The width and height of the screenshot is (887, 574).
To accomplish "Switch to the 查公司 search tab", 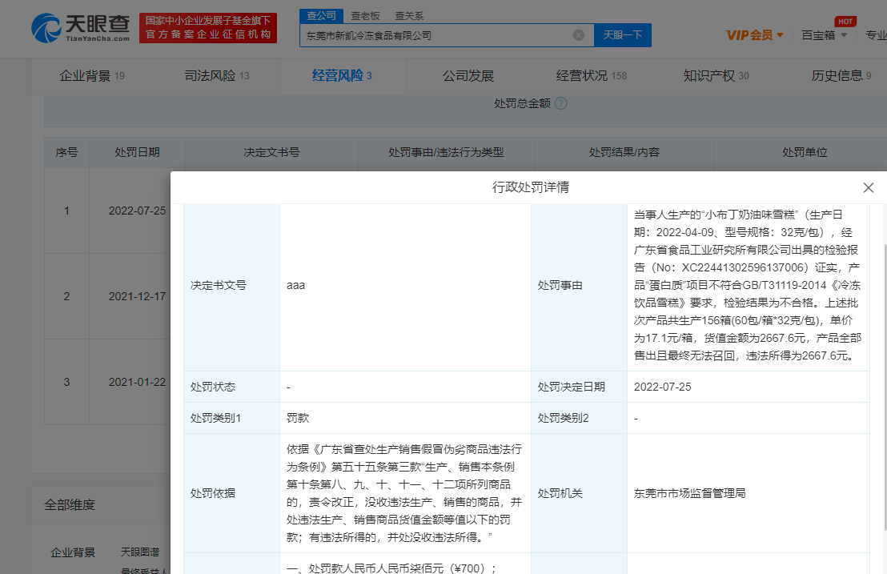I will (x=321, y=16).
